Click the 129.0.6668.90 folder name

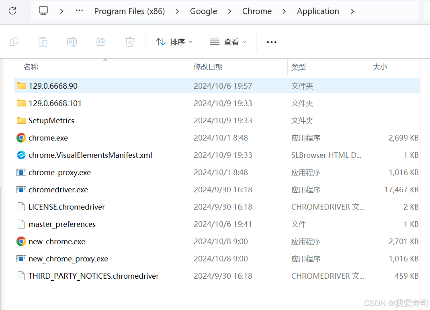[x=53, y=86]
